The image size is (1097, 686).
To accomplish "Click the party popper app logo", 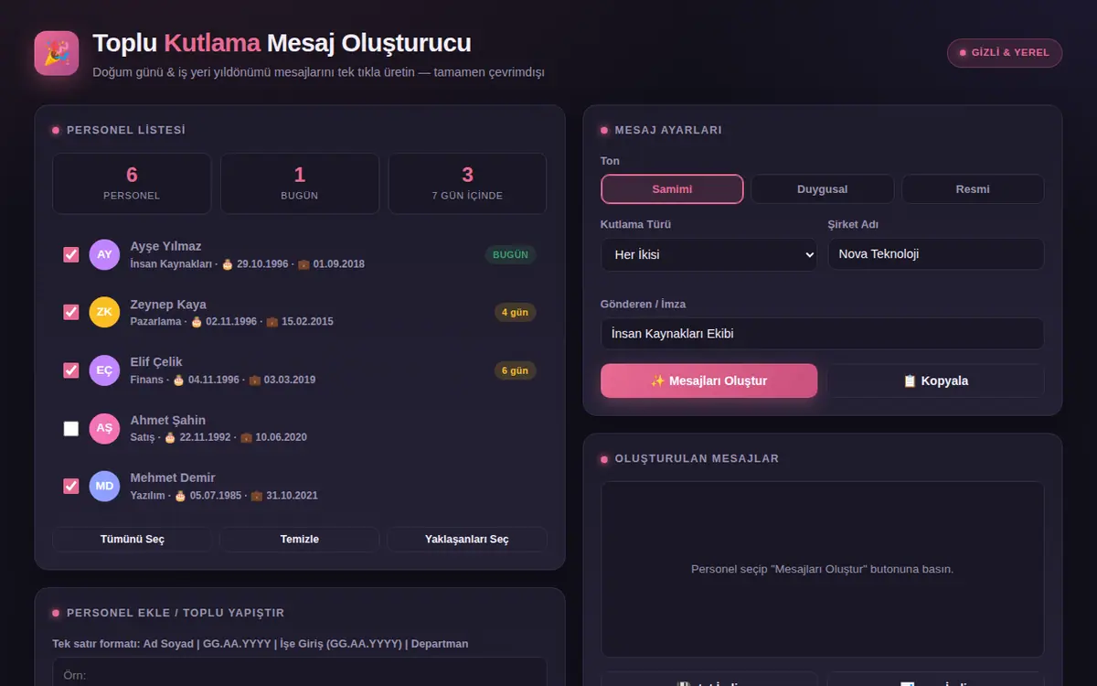I will (57, 53).
